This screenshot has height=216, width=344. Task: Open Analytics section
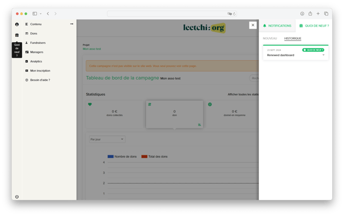(x=36, y=61)
